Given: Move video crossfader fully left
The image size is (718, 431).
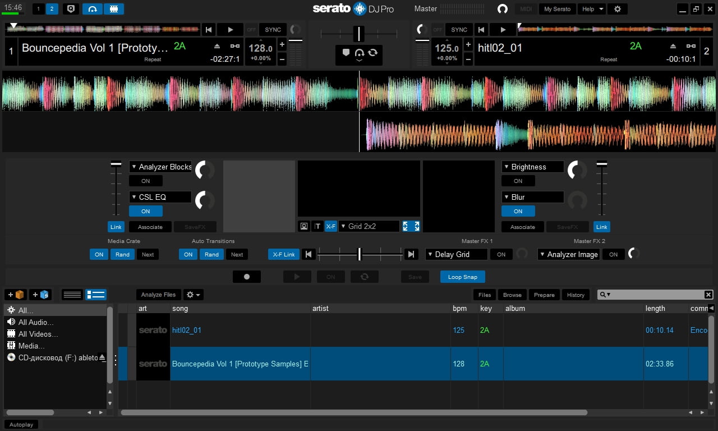Looking at the screenshot, I should 308,254.
